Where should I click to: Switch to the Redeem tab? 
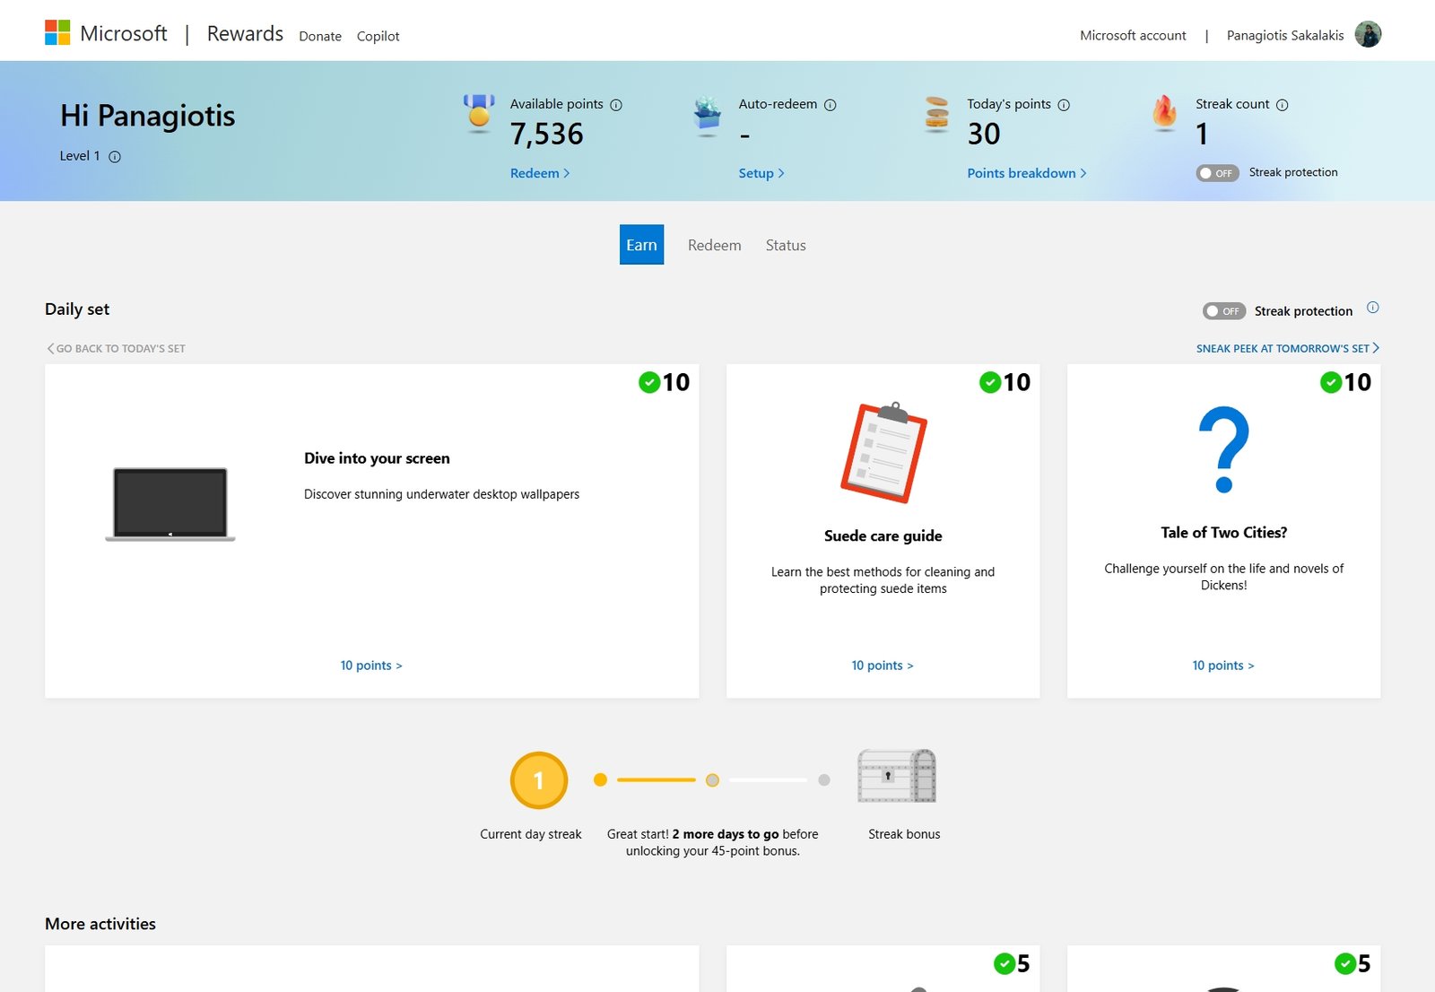point(715,246)
